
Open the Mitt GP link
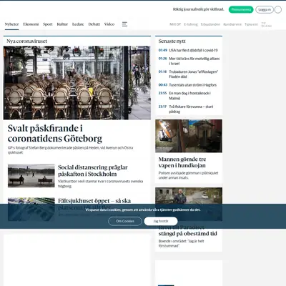tap(175, 24)
